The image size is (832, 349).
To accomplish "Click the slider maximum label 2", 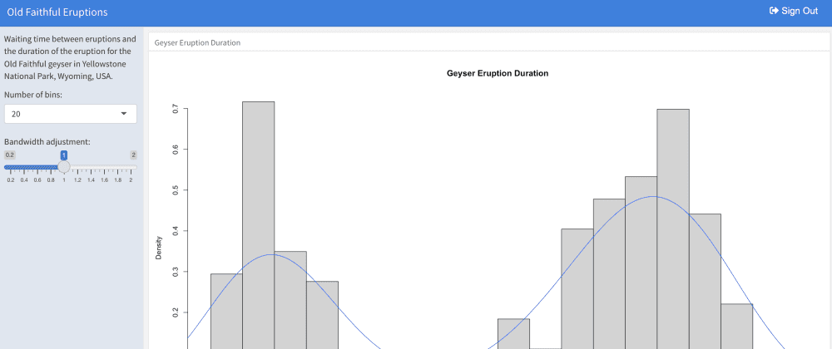I will pos(133,155).
